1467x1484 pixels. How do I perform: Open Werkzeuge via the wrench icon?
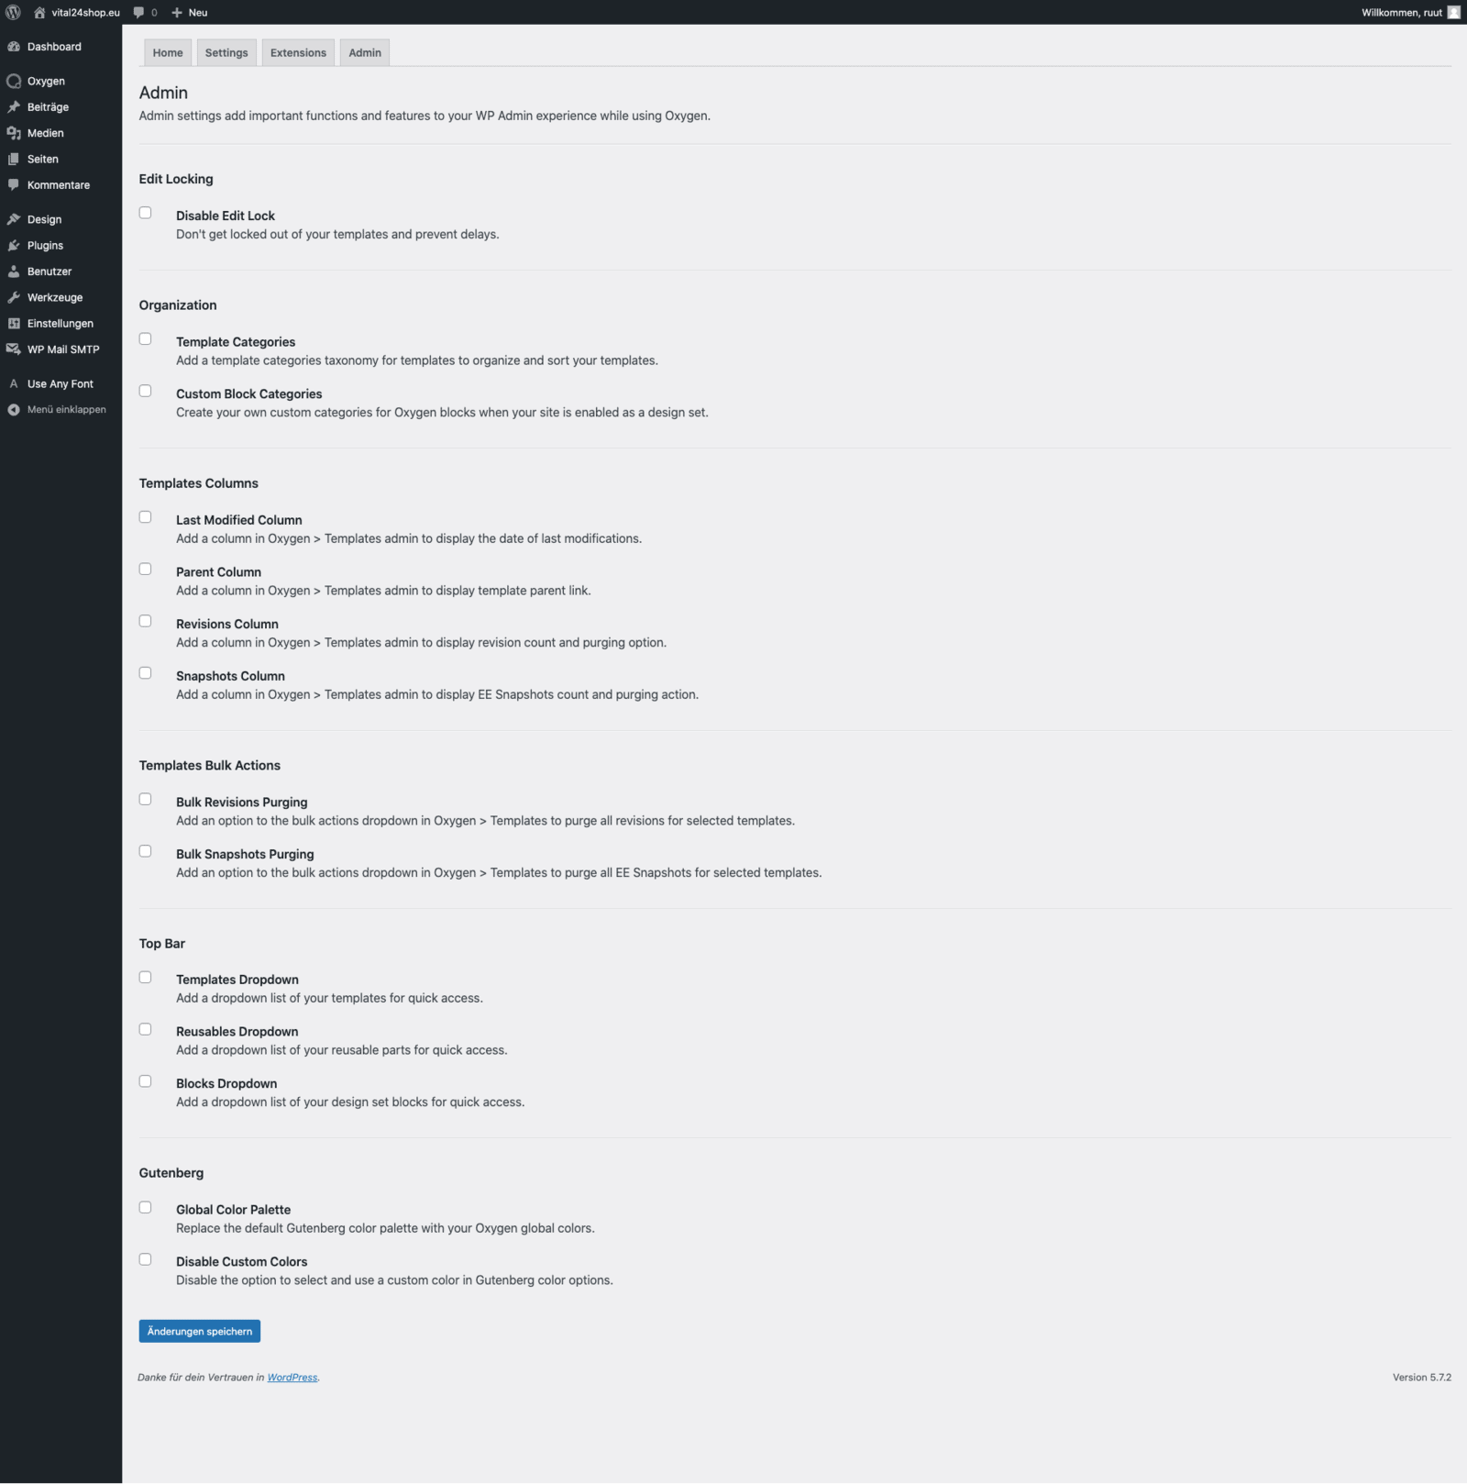[14, 297]
